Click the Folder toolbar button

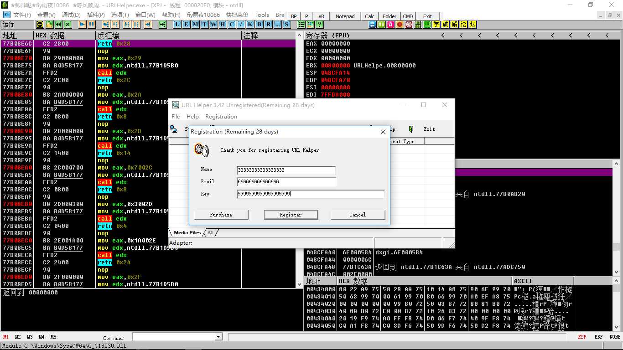[x=389, y=16]
